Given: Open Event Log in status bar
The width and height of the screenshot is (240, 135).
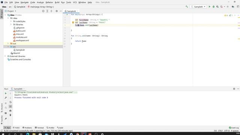Looking at the screenshot, I should coord(234,127).
